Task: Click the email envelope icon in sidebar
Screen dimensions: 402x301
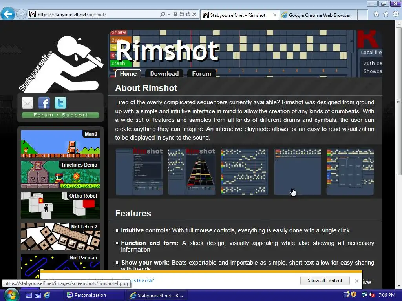Action: tap(27, 103)
